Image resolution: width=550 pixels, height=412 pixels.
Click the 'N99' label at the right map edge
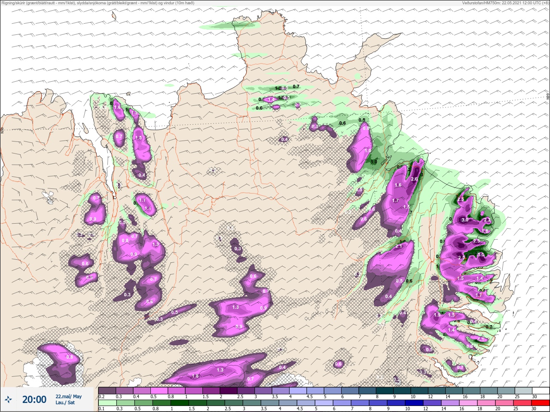point(548,97)
